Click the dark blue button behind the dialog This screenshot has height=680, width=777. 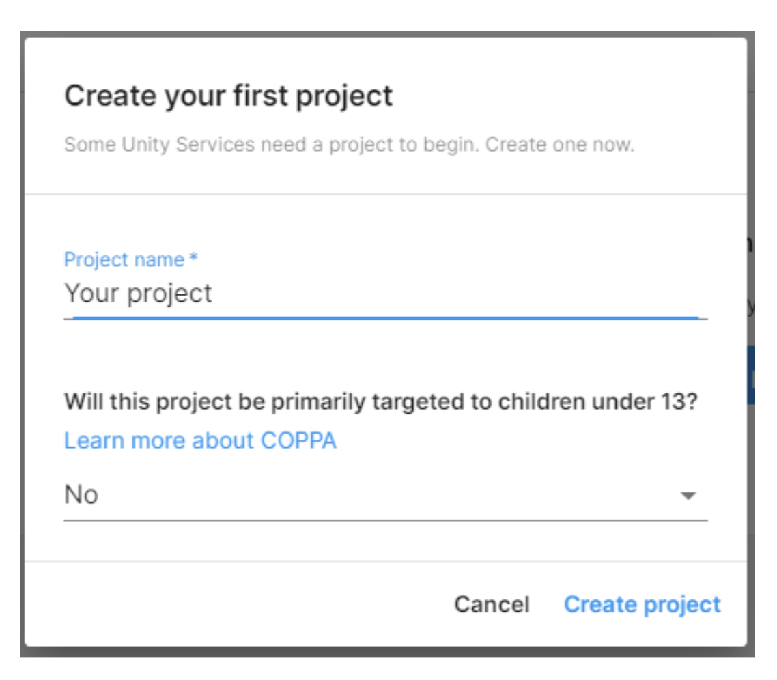point(750,376)
